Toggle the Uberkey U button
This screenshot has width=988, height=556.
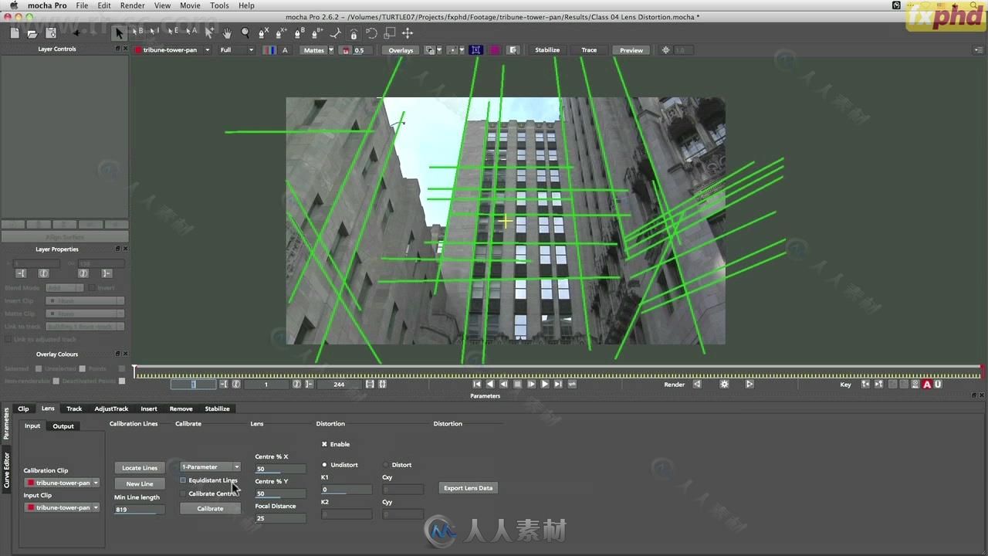[938, 384]
